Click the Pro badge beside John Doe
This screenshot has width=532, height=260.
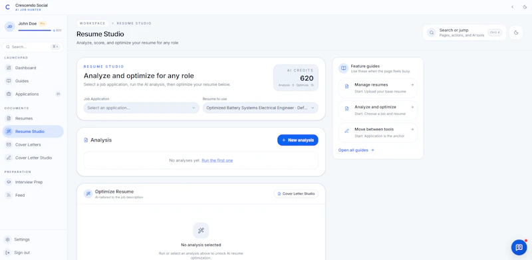[42, 24]
